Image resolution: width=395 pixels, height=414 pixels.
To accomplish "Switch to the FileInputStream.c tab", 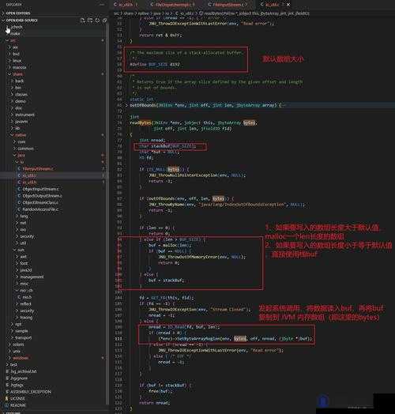I will (228, 5).
